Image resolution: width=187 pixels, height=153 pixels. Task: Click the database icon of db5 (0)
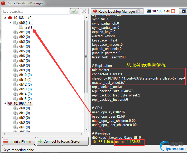point(16,51)
